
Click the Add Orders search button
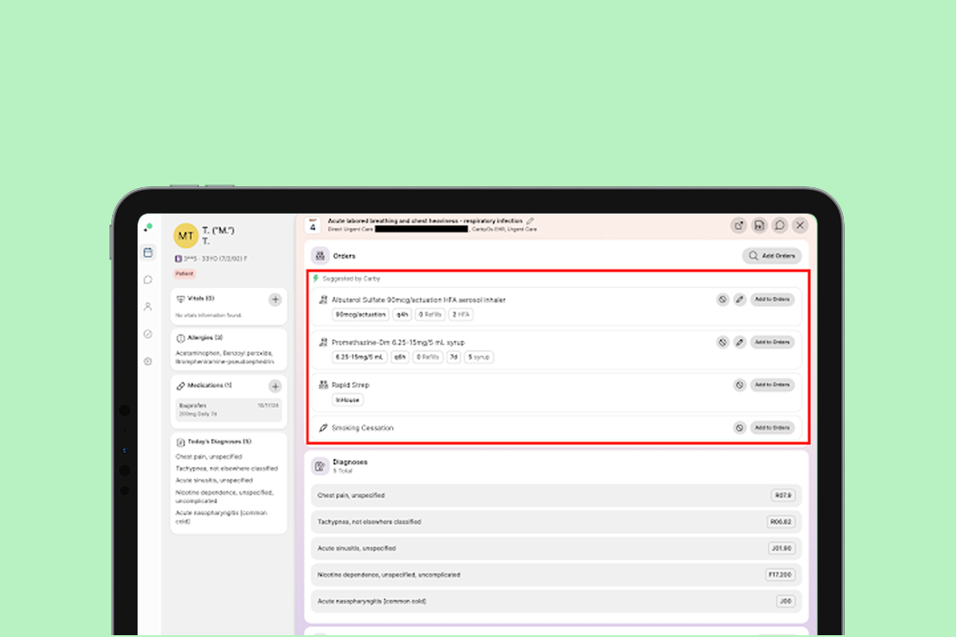(x=772, y=256)
